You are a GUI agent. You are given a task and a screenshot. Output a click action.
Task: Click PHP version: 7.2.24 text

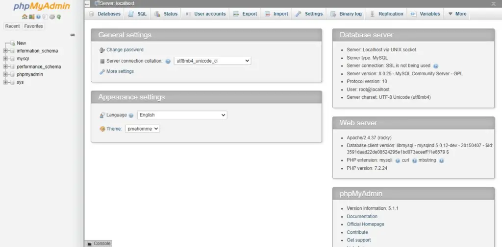(367, 168)
